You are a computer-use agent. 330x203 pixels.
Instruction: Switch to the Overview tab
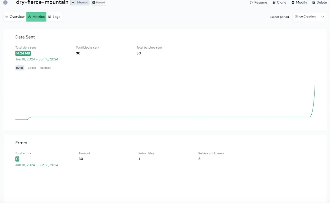click(15, 17)
